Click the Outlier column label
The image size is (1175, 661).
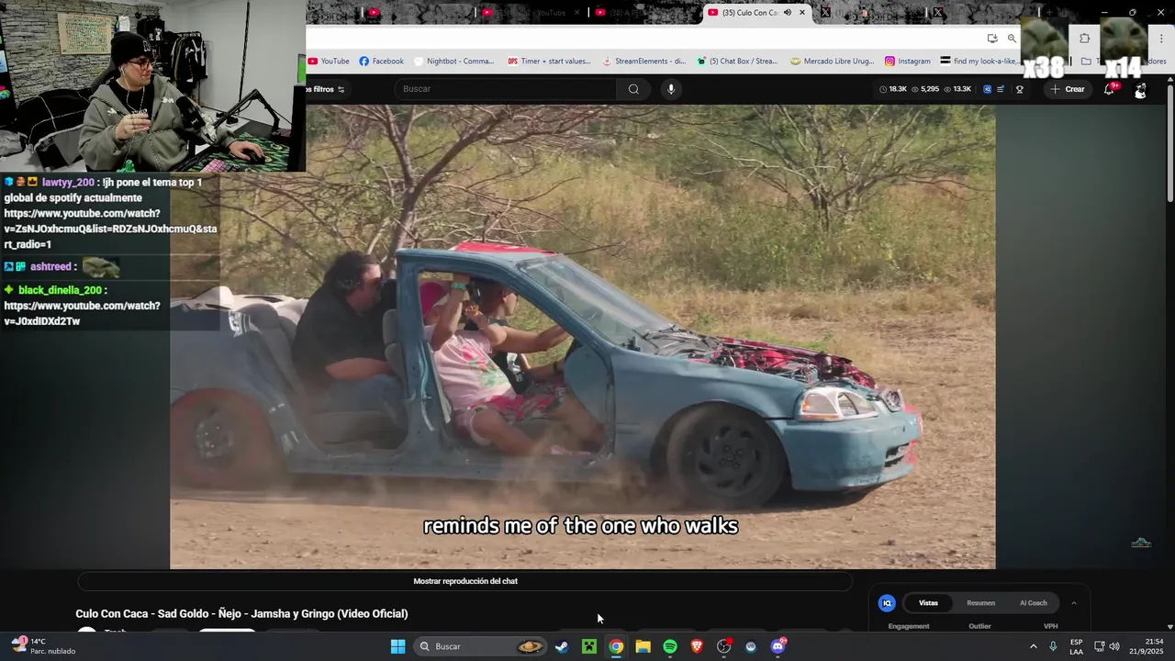click(x=979, y=626)
